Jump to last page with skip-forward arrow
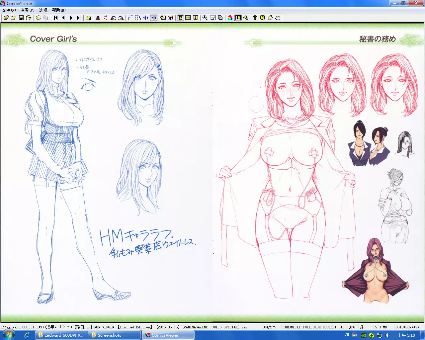Image resolution: width=425 pixels, height=340 pixels. (79, 18)
